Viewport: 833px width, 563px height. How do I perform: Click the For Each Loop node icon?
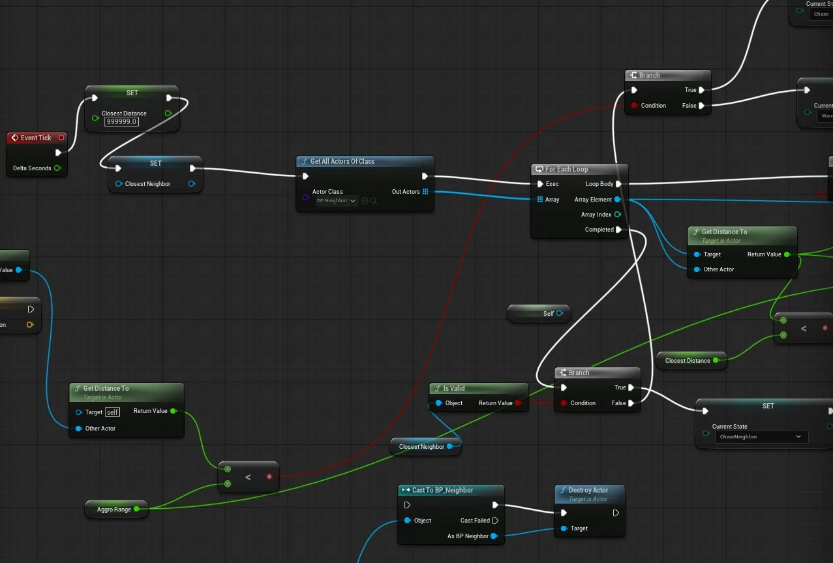[539, 169]
